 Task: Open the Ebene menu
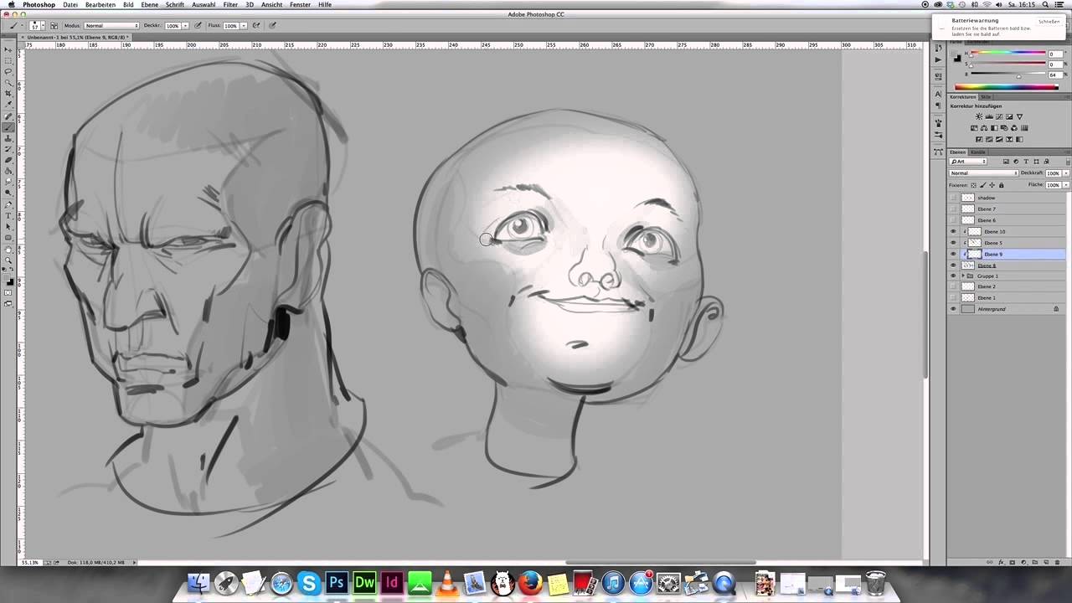click(x=149, y=4)
